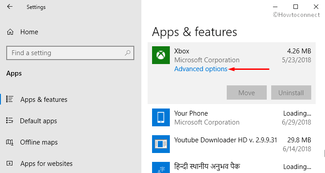Click Xbox install date 5/23/2018

[297, 60]
